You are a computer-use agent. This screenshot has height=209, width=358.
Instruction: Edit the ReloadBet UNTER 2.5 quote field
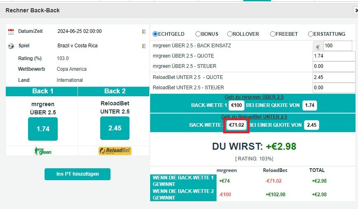334,77
